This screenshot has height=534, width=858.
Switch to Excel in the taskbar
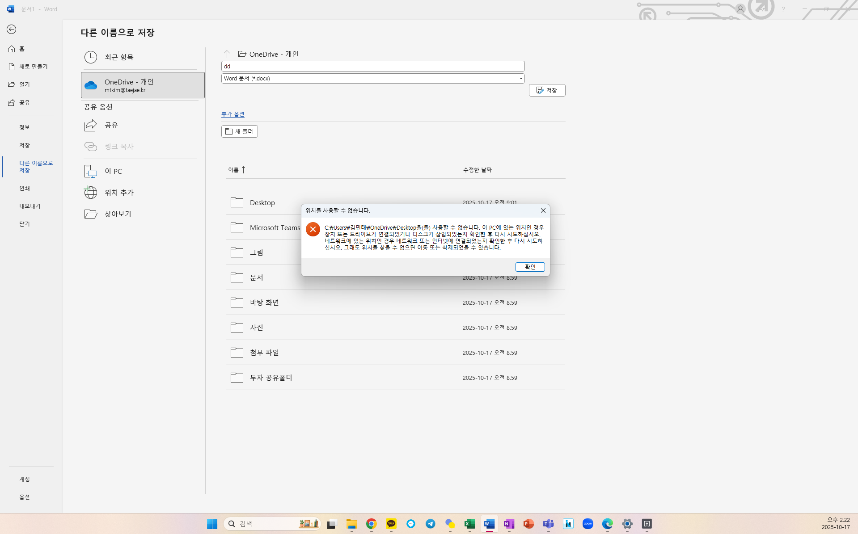pyautogui.click(x=470, y=524)
